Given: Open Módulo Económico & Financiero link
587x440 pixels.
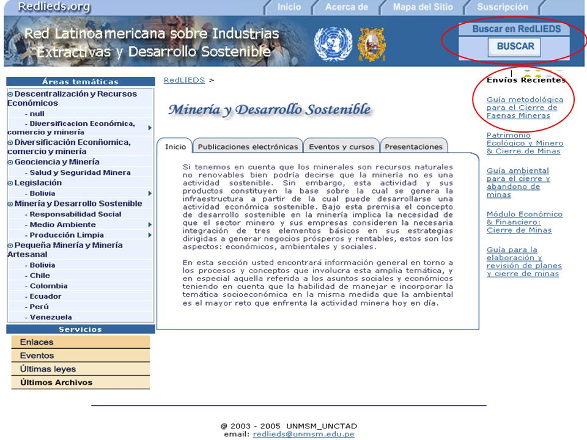Looking at the screenshot, I should click(525, 222).
